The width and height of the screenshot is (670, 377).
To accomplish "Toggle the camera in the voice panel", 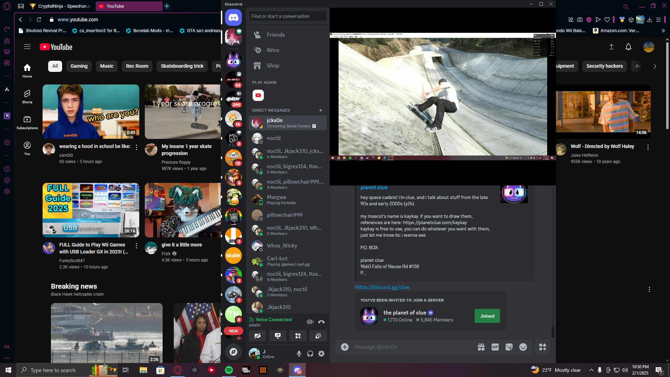I will pyautogui.click(x=258, y=336).
